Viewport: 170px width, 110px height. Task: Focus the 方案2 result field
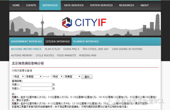click(37, 89)
